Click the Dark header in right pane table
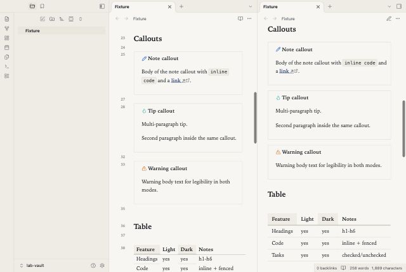 (x=328, y=219)
